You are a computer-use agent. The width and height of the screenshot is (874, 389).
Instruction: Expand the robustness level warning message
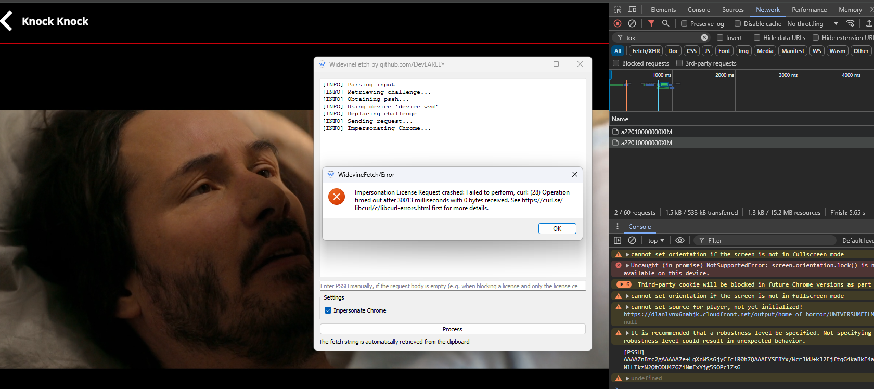(x=627, y=333)
